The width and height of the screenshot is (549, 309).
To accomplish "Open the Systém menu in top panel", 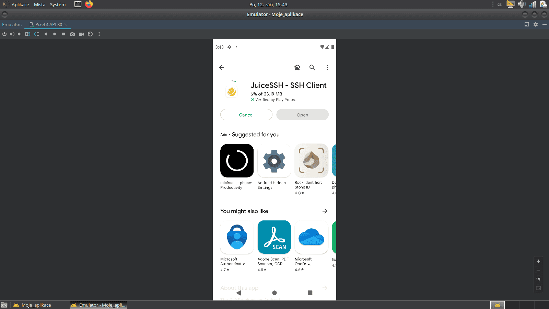I will click(x=58, y=4).
